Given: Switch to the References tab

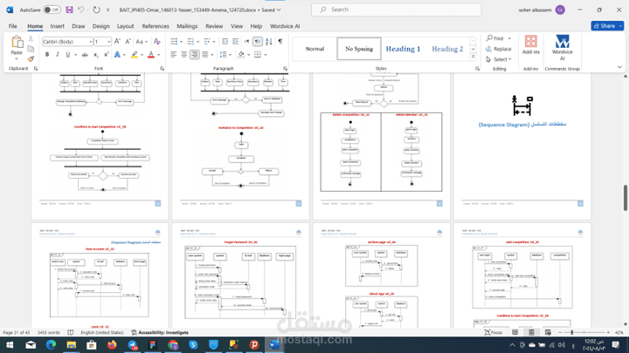Looking at the screenshot, I should coord(156,26).
